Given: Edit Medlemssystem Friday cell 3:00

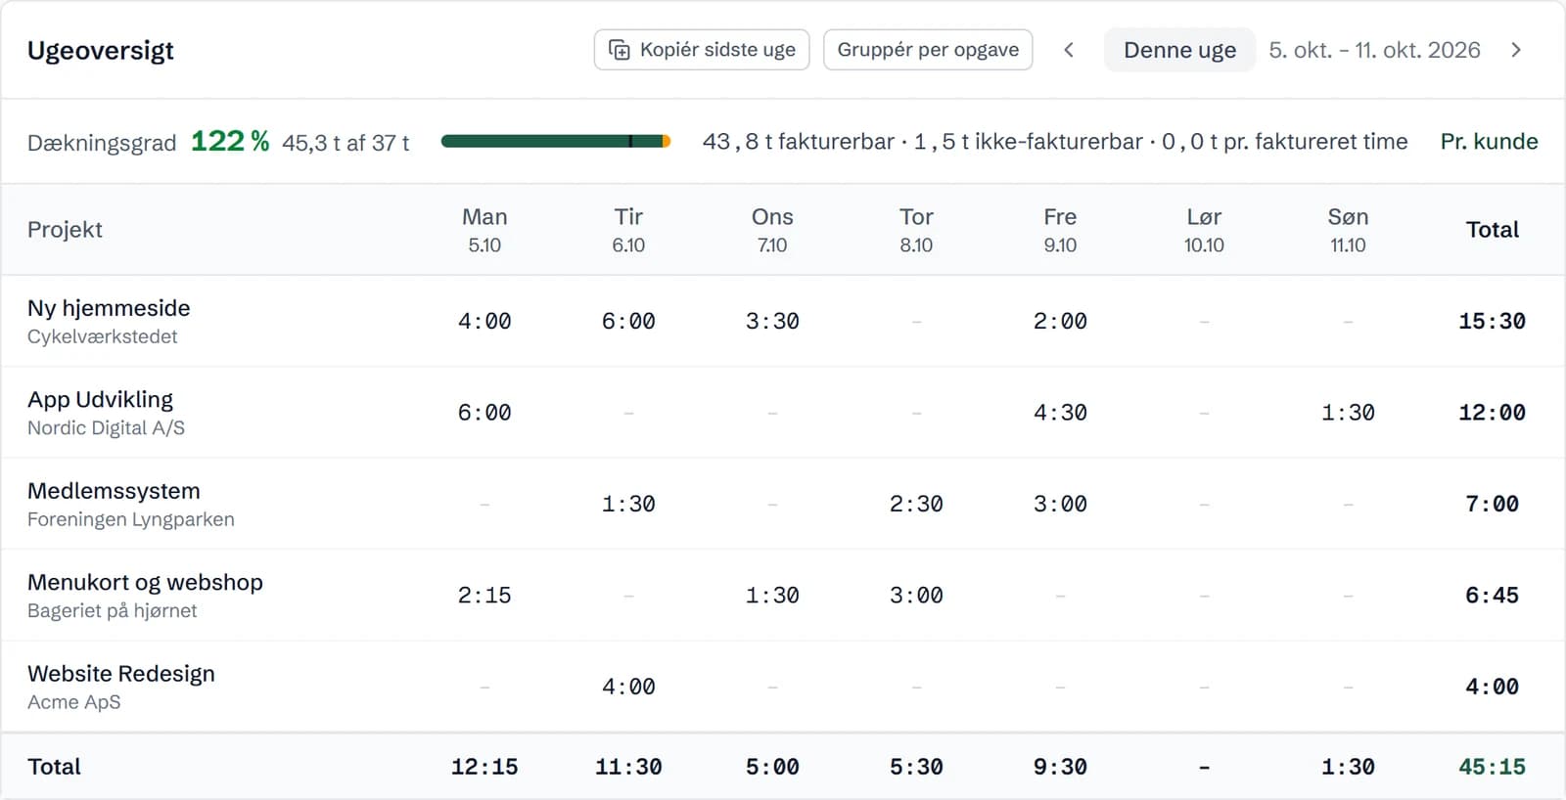Looking at the screenshot, I should click(x=1060, y=504).
